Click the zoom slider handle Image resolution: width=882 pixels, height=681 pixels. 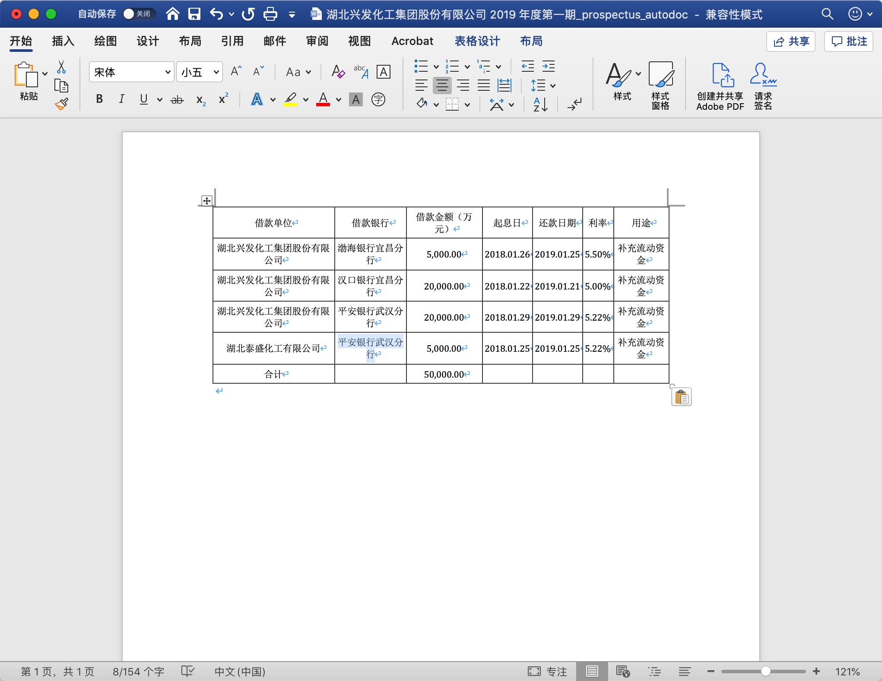click(x=765, y=671)
